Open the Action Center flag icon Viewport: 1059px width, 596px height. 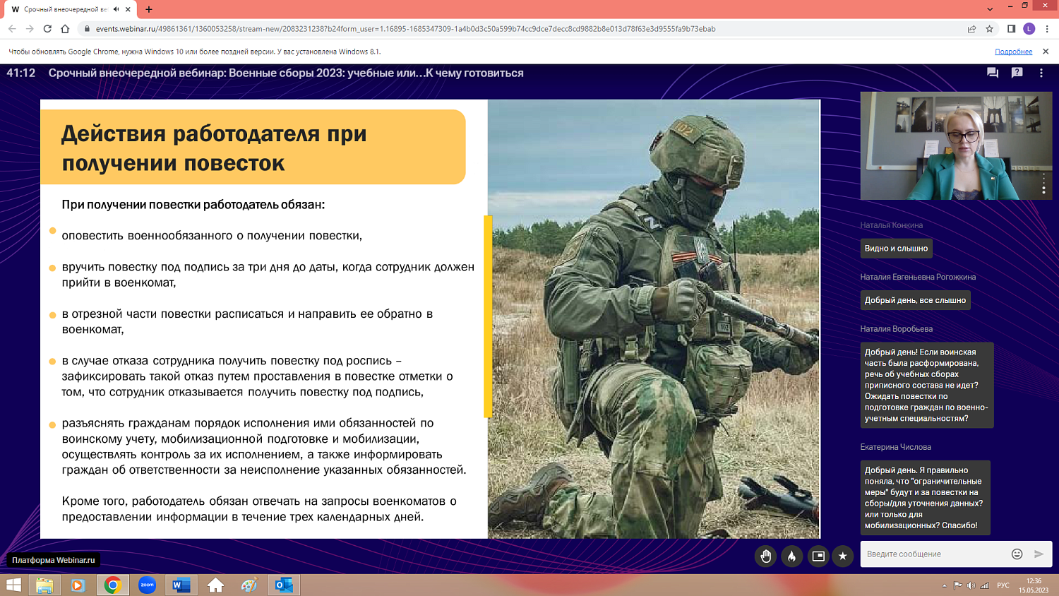[957, 585]
